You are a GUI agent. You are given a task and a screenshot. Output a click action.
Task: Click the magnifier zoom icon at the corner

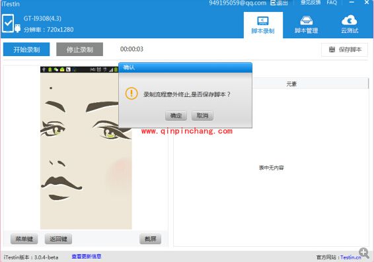364,253
